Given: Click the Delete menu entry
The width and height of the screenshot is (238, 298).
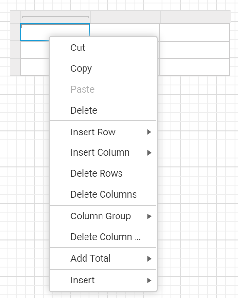Looking at the screenshot, I should point(103,110).
